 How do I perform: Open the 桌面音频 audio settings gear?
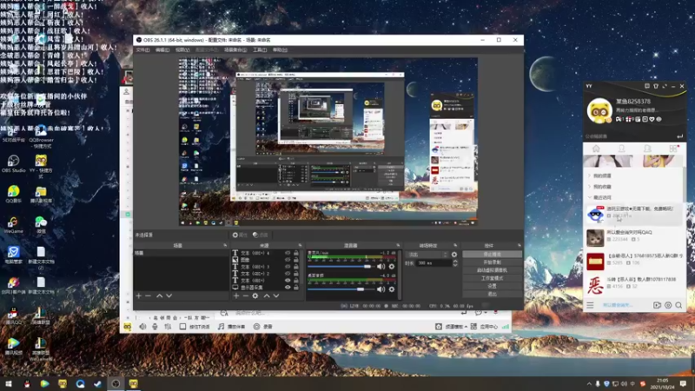392,289
